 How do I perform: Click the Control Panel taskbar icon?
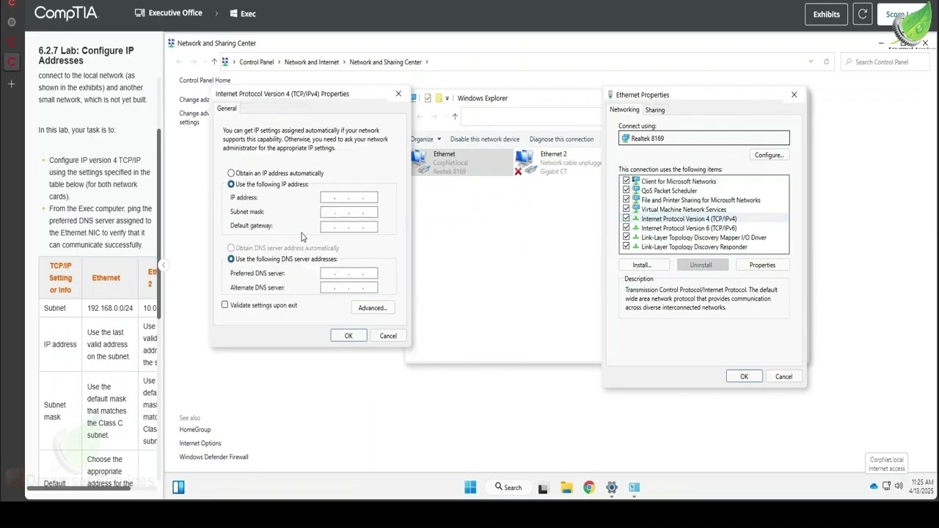click(x=635, y=488)
